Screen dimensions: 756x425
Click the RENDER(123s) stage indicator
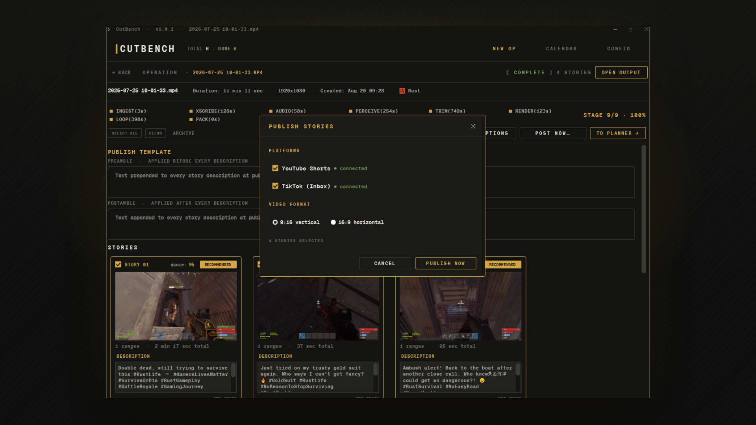click(x=530, y=111)
